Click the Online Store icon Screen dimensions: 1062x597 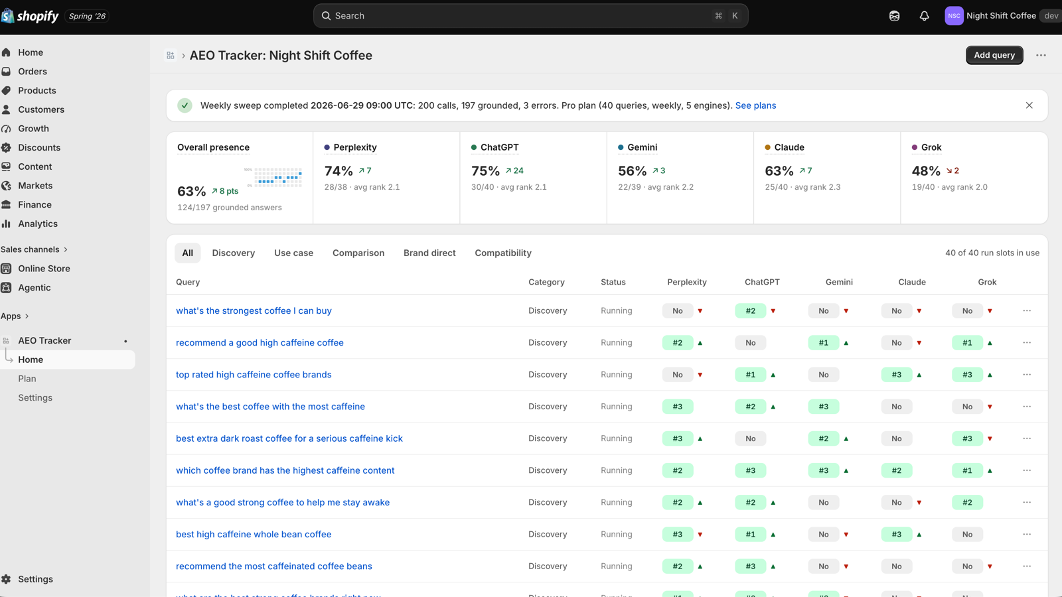tap(7, 269)
